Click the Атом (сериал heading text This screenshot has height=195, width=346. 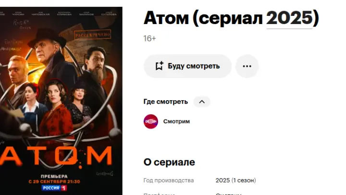point(203,18)
